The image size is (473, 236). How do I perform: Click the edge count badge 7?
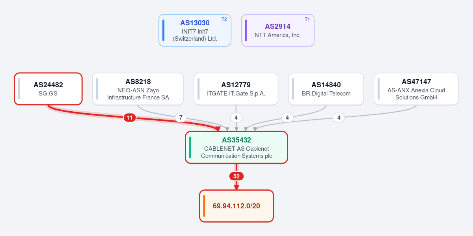click(x=181, y=118)
